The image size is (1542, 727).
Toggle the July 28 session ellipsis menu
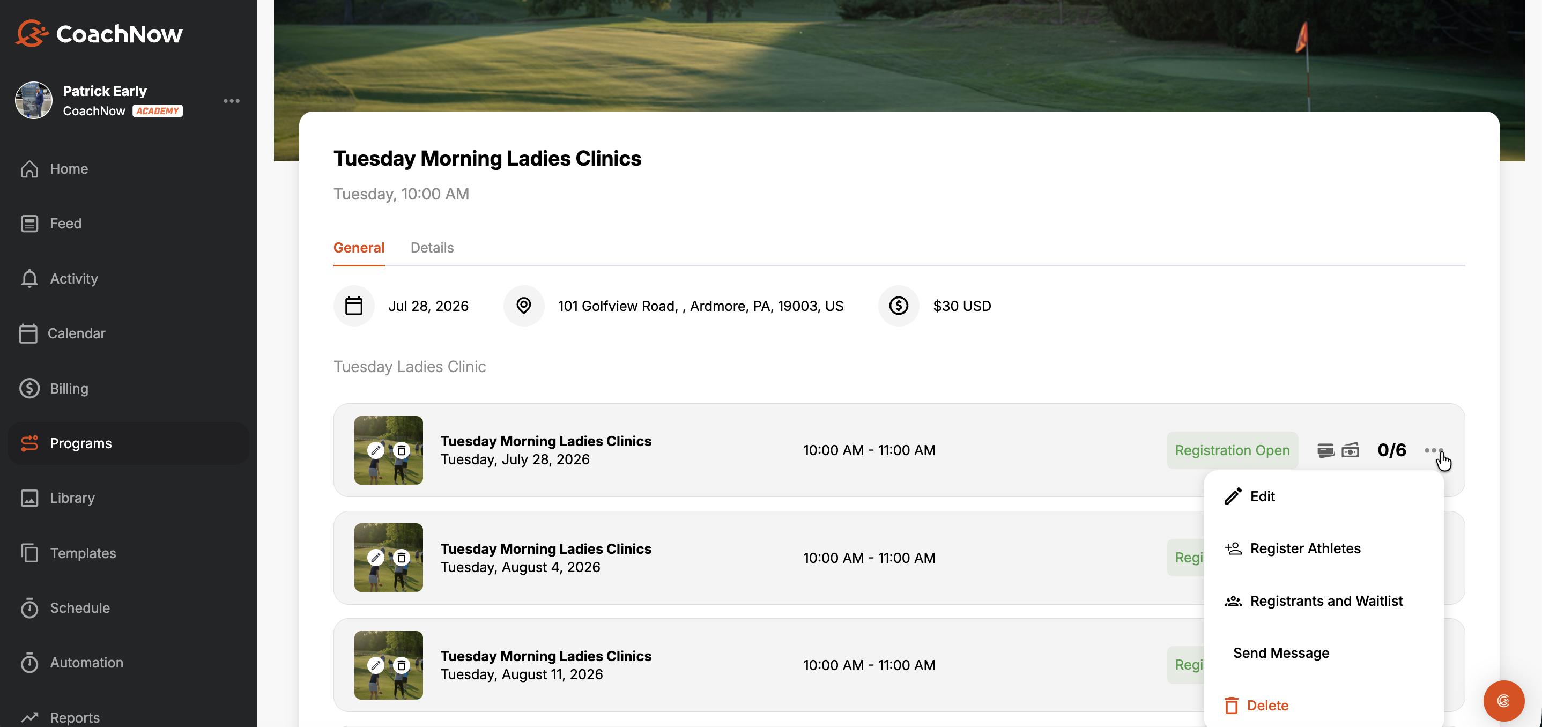(x=1434, y=450)
